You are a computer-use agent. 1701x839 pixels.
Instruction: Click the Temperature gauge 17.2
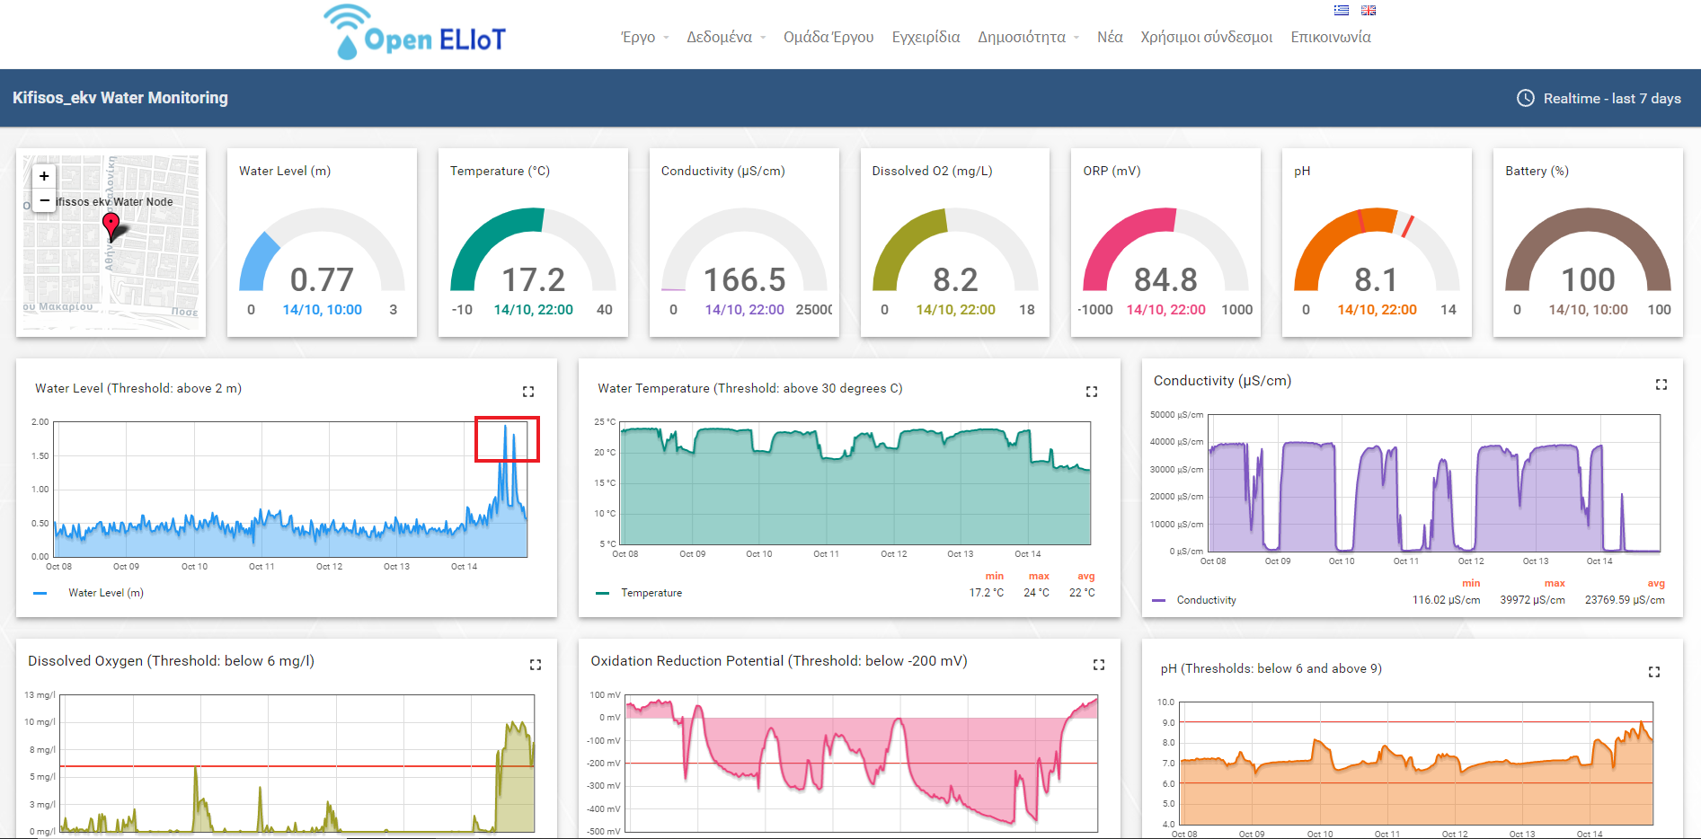(x=533, y=252)
